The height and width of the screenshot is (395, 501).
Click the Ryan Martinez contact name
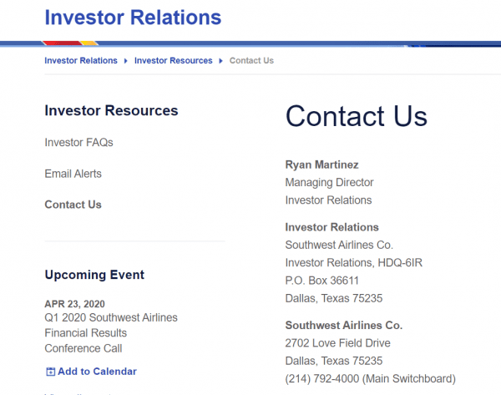click(321, 165)
